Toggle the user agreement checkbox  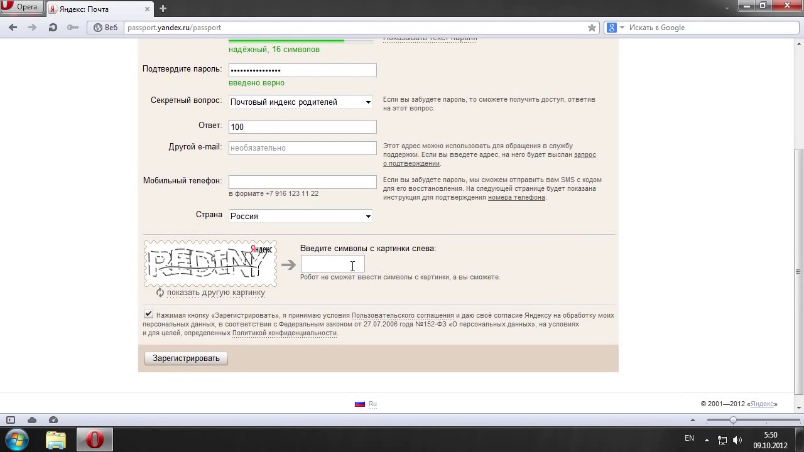point(148,314)
